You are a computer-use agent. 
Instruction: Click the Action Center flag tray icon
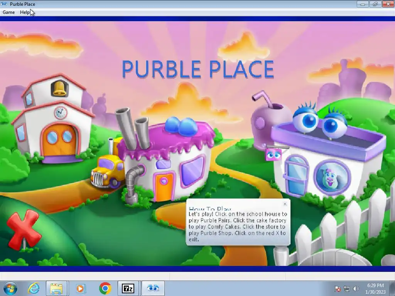337,289
